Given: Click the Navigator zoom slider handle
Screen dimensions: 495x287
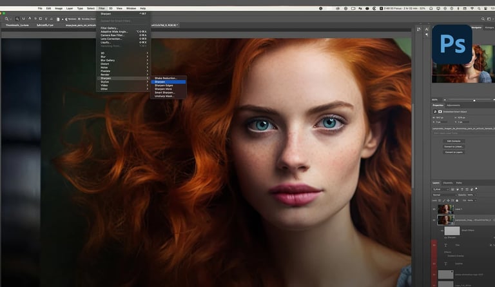Looking at the screenshot, I should [x=474, y=100].
